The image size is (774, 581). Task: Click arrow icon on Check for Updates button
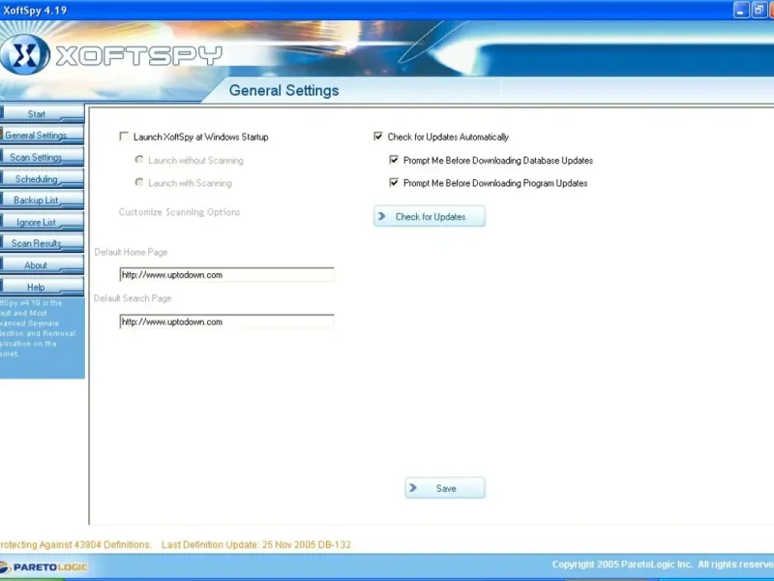pyautogui.click(x=382, y=216)
